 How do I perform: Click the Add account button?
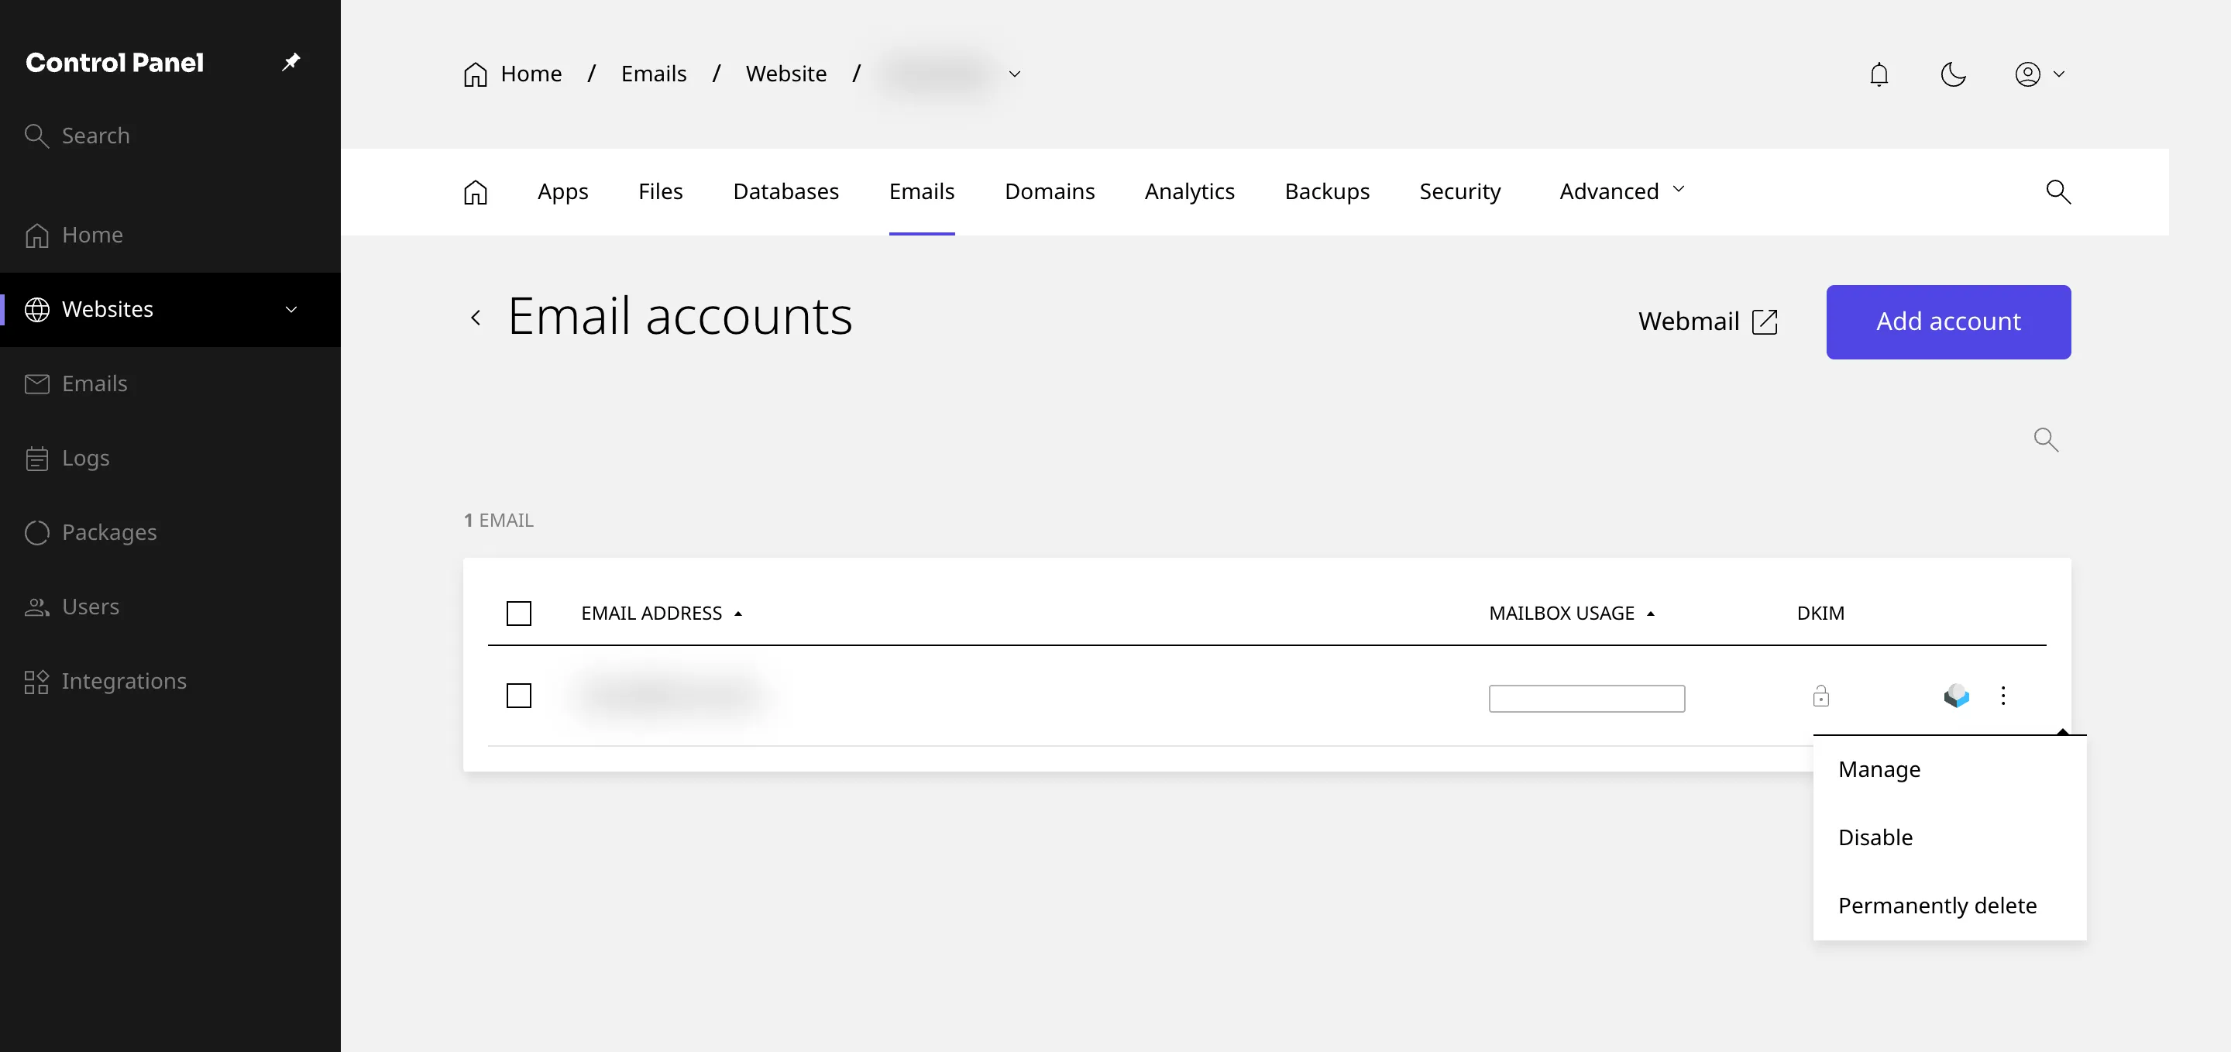(x=1947, y=321)
